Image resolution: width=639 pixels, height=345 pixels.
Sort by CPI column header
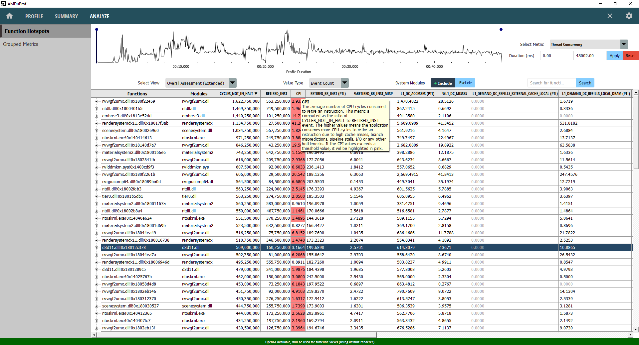299,94
